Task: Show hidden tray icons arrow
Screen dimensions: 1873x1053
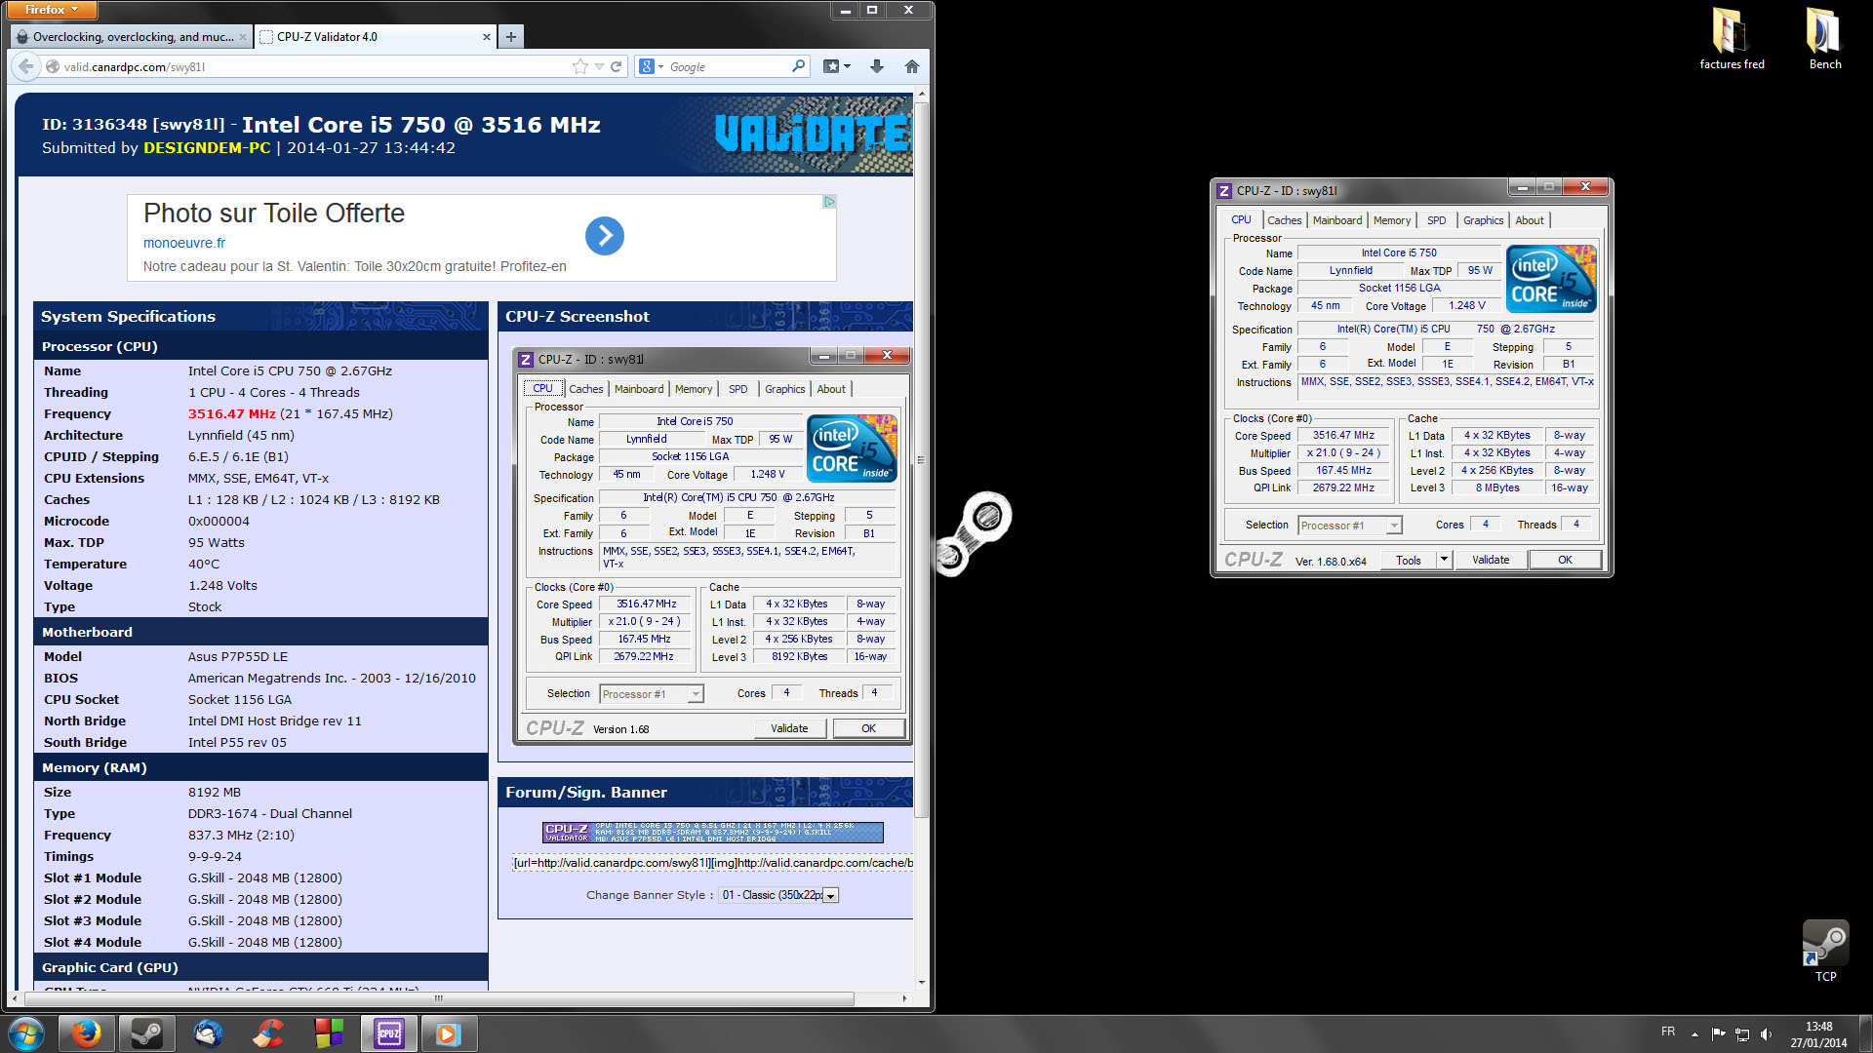Action: 1694,1034
